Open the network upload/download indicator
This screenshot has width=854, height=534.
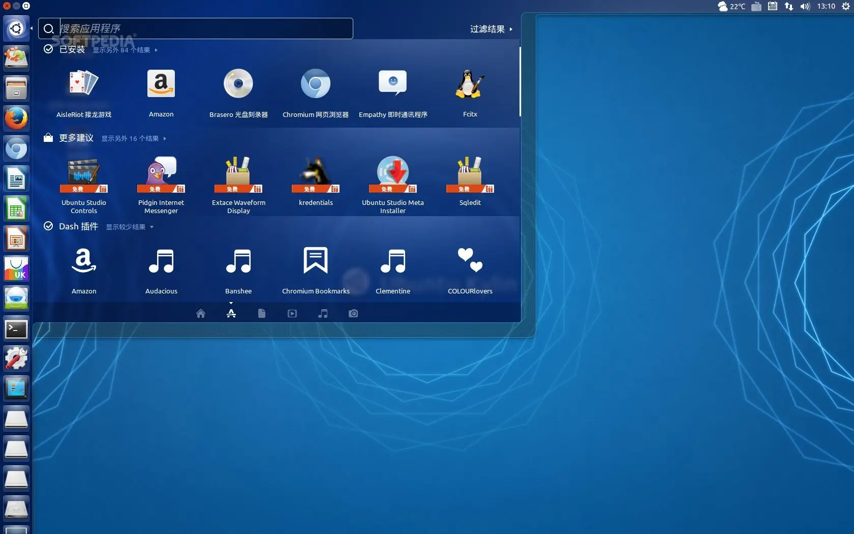788,6
